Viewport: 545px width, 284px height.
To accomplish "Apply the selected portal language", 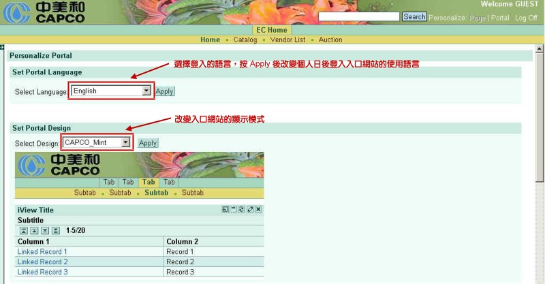I will coord(164,91).
